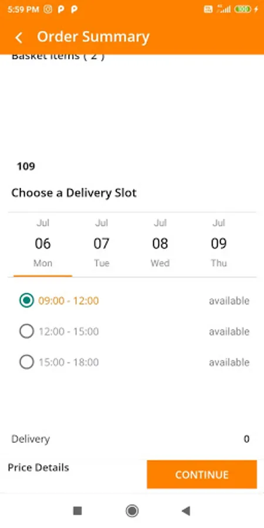Switch to Jul 06 Mon date tab

[x=43, y=243]
